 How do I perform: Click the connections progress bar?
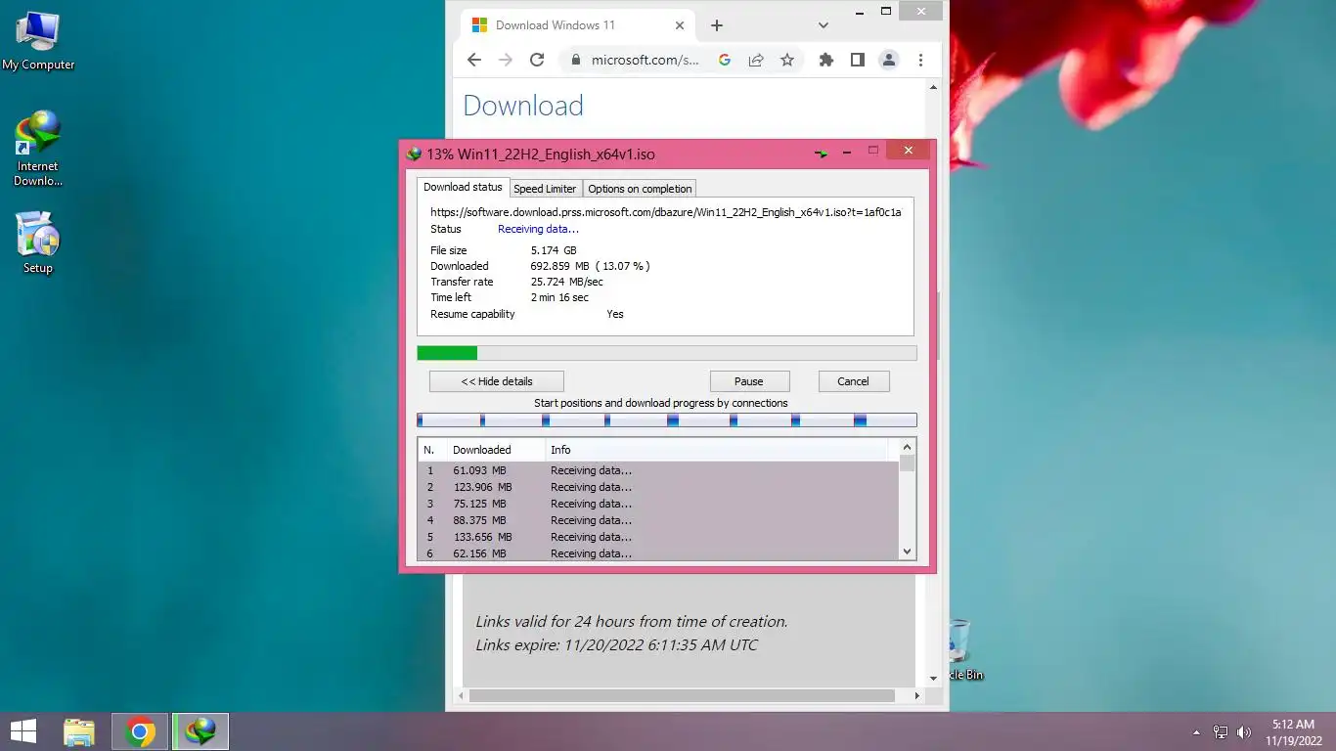[667, 420]
